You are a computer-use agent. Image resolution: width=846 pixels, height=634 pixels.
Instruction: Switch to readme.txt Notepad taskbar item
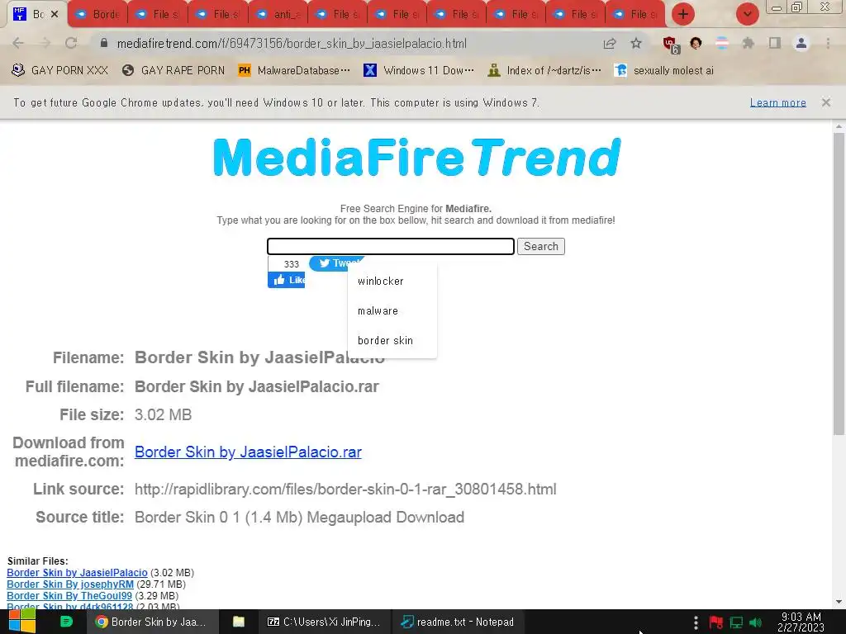pyautogui.click(x=457, y=622)
